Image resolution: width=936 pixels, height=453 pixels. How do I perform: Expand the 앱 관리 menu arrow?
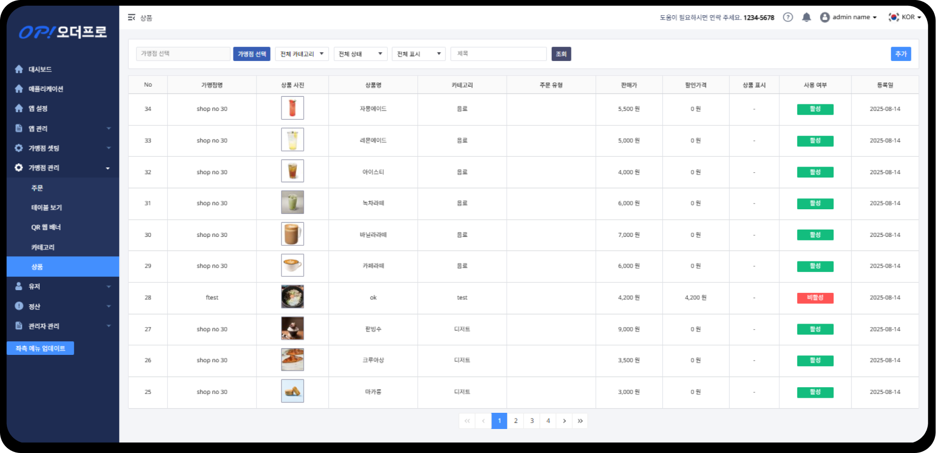click(x=109, y=128)
